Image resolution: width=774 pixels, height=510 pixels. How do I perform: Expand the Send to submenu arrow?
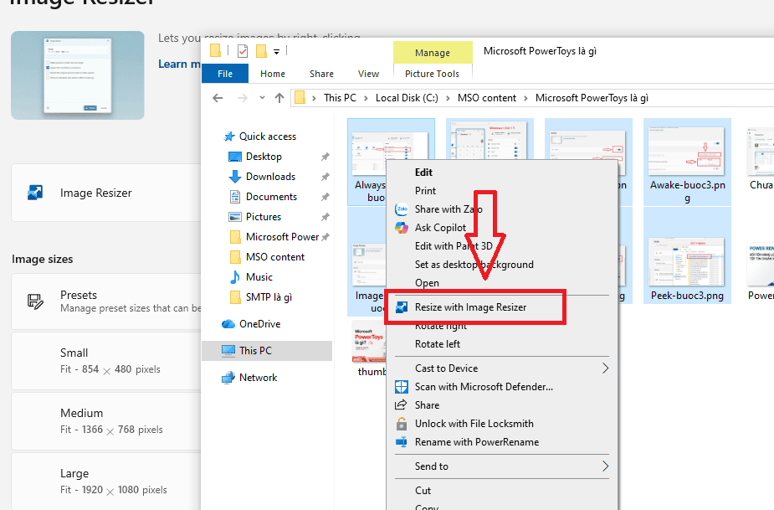tap(605, 466)
